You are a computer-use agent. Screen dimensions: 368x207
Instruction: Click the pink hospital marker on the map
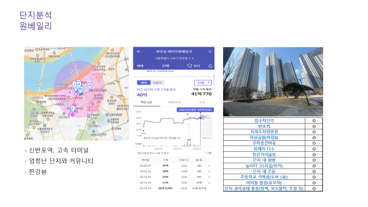pyautogui.click(x=93, y=103)
